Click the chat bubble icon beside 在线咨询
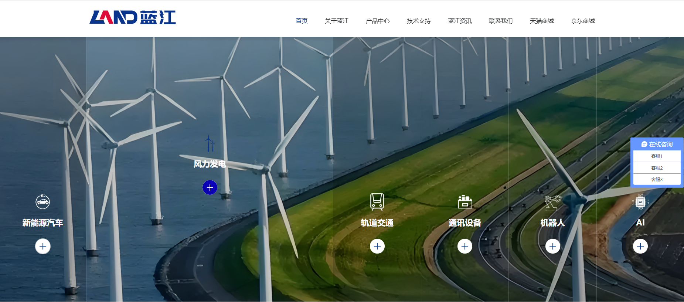The image size is (684, 302). (x=644, y=144)
